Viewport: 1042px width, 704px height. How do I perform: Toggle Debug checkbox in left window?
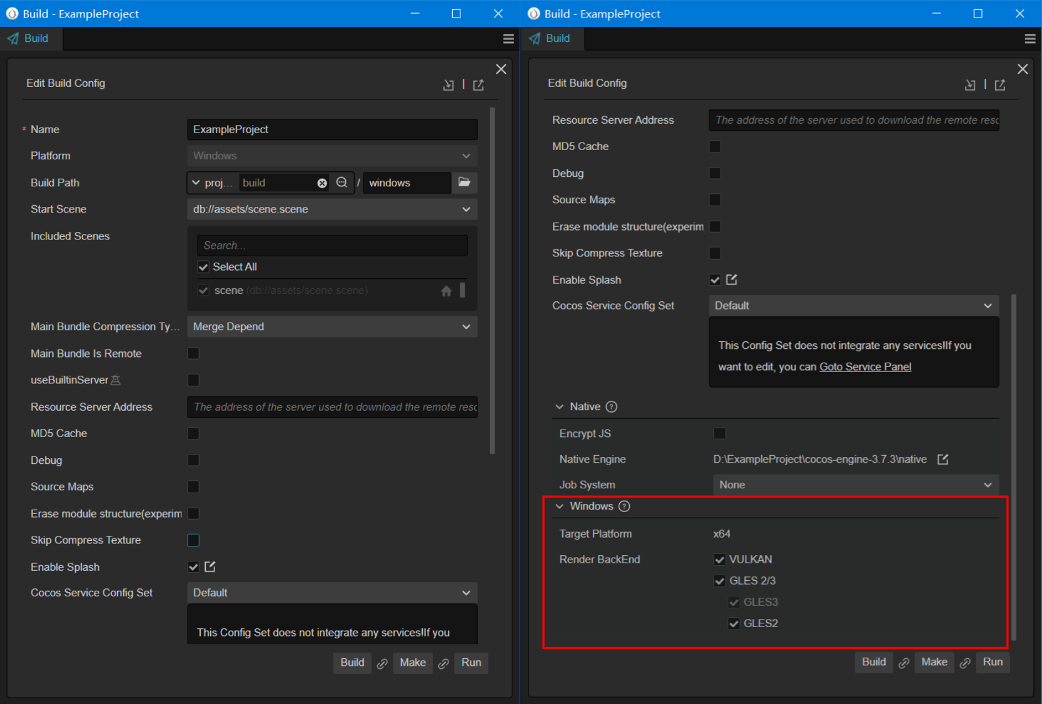193,460
